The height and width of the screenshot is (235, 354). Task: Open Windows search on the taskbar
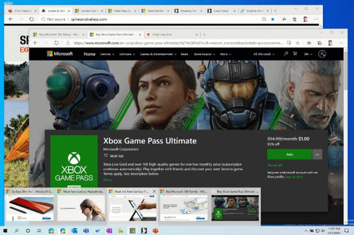(16, 231)
